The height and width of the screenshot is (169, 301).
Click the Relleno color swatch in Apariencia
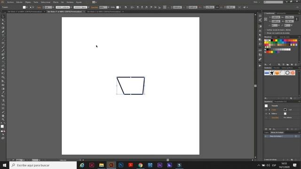click(x=285, y=114)
